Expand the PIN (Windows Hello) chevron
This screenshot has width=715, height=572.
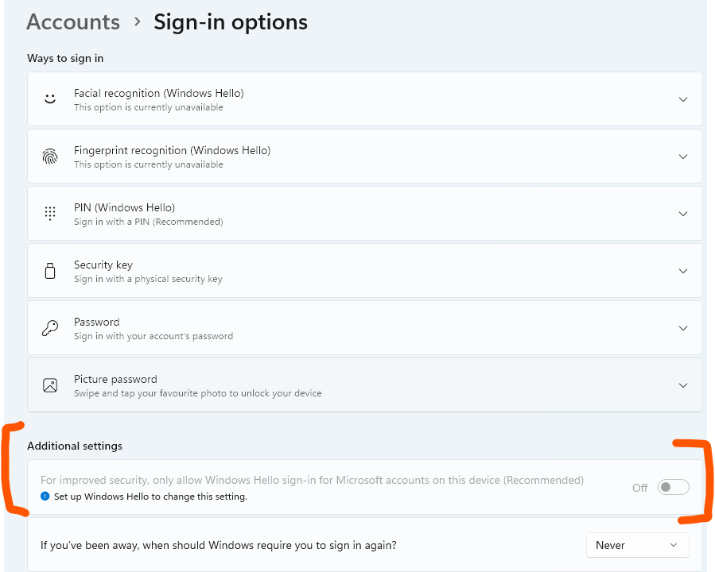[x=682, y=214]
